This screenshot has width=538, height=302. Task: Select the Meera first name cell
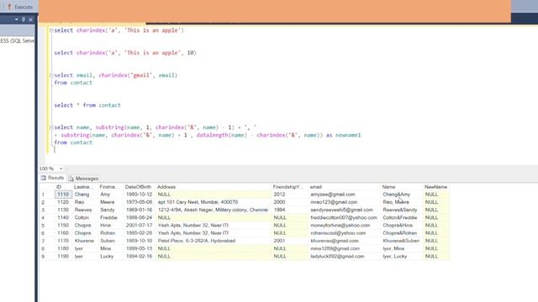110,202
